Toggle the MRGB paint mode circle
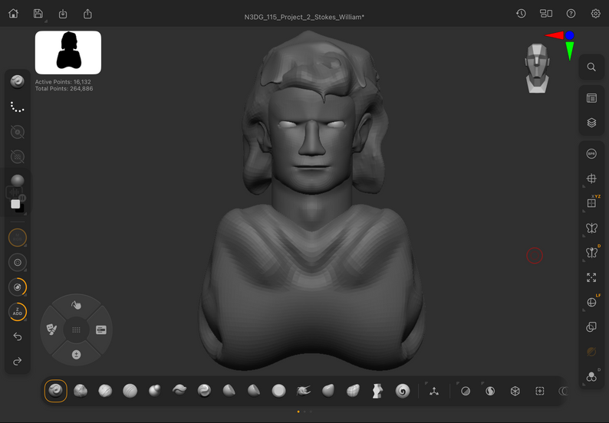Screen dimensions: 609x423 [x=18, y=238]
